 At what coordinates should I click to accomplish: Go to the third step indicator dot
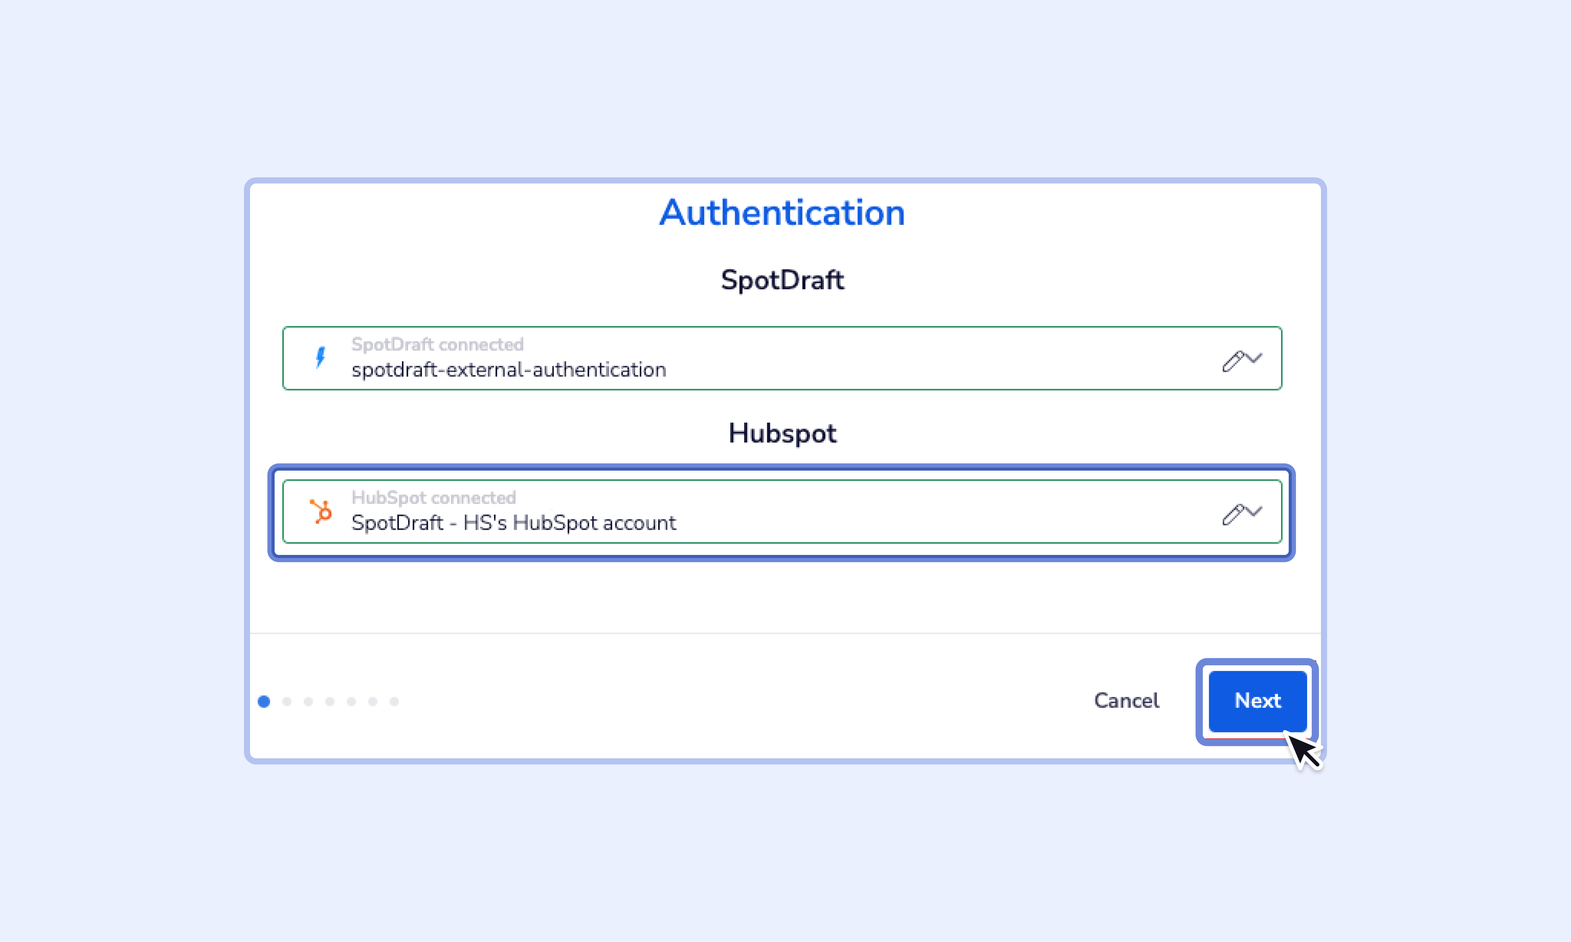coord(309,701)
